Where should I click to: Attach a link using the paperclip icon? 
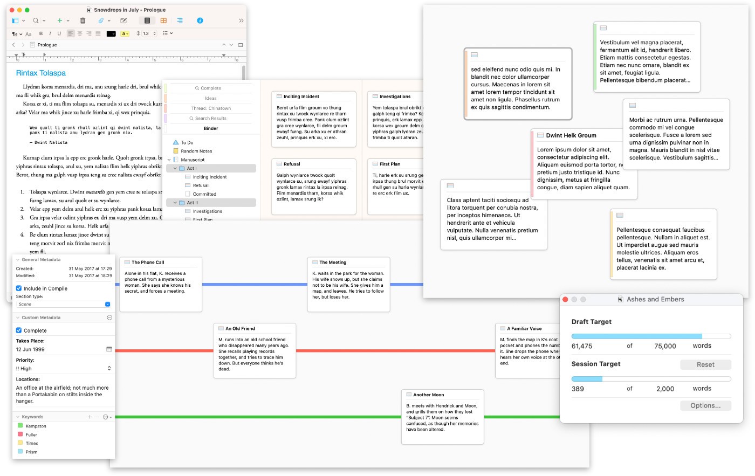(101, 20)
